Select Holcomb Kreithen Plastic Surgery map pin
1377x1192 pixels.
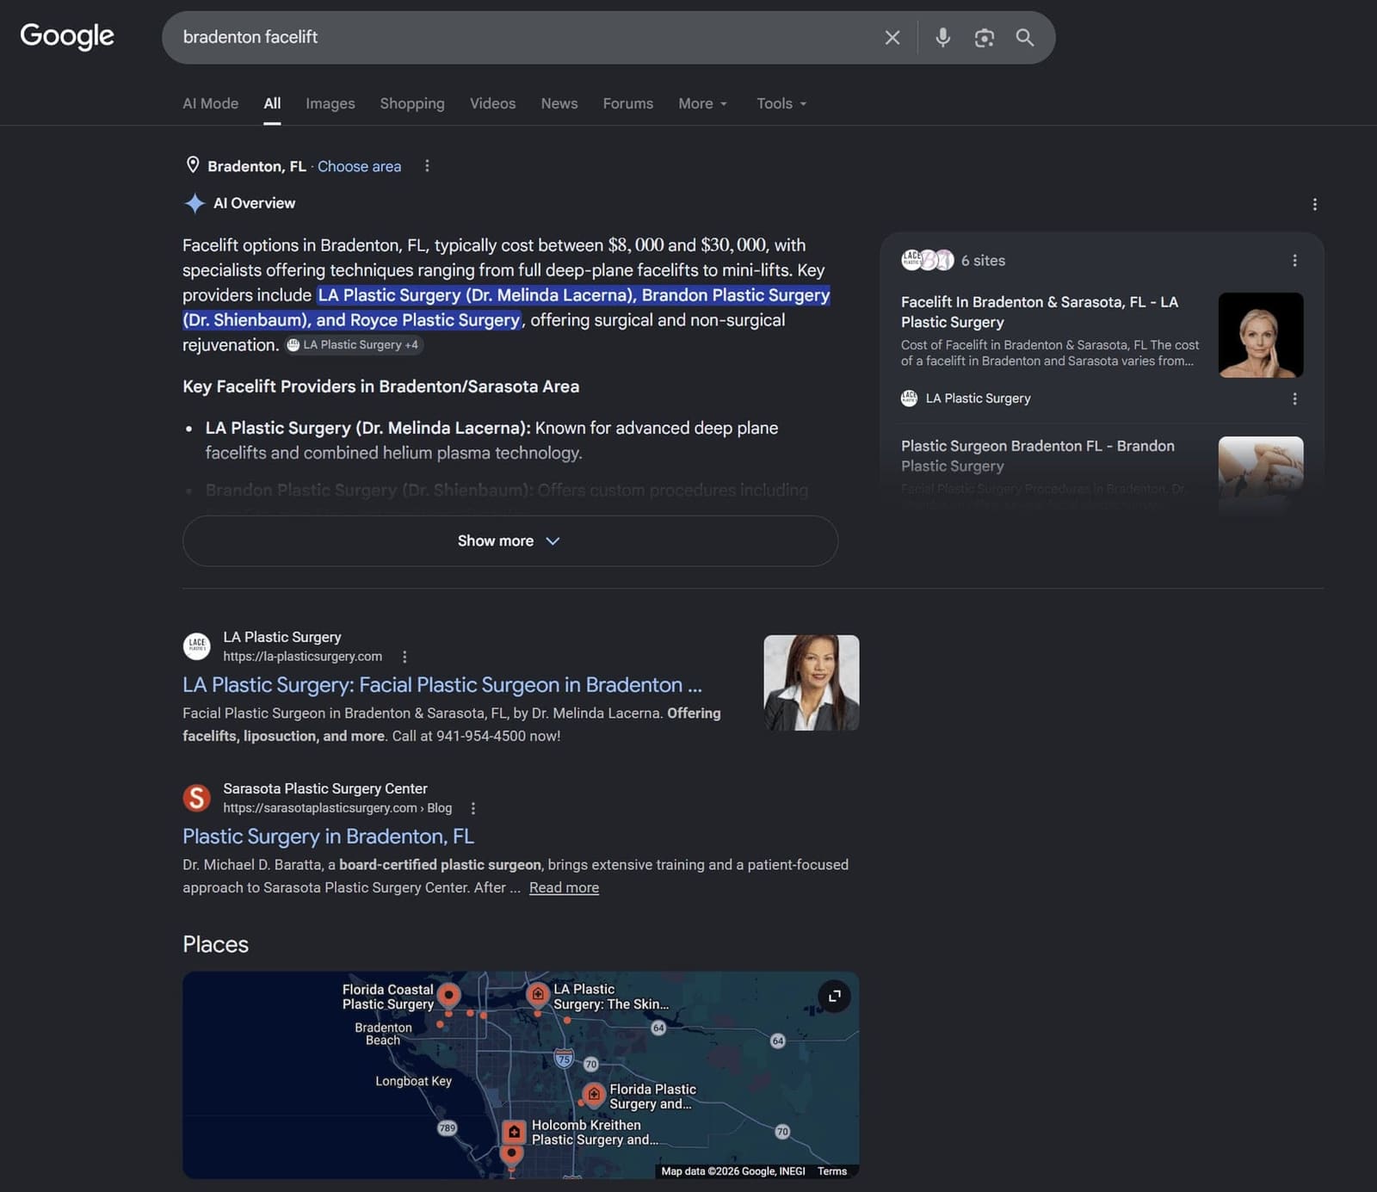[514, 1132]
